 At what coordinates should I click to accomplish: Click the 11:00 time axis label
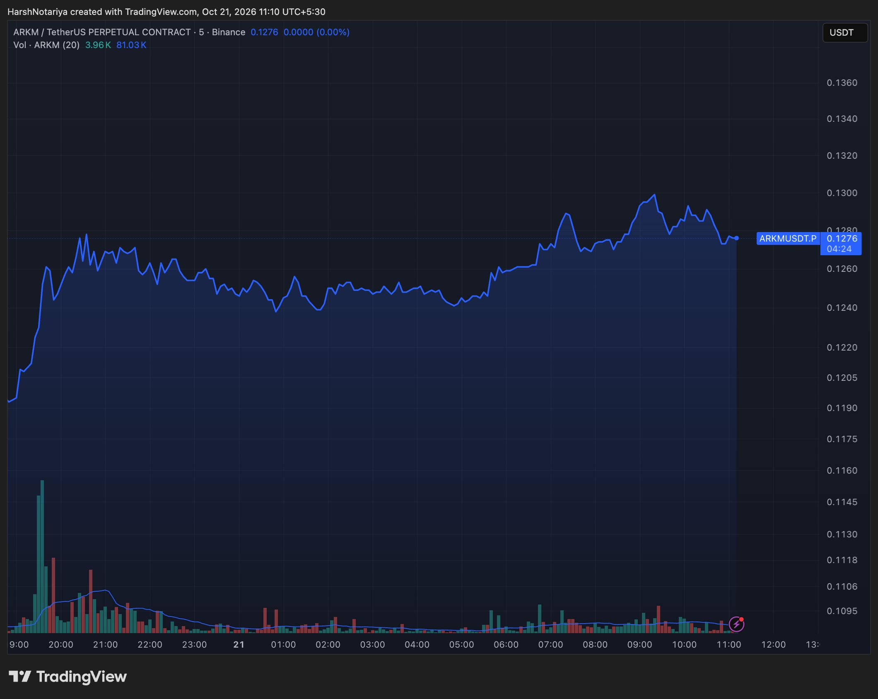728,645
